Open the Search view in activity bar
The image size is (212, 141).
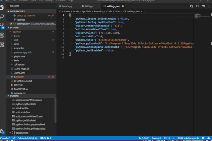click(x=2, y=17)
